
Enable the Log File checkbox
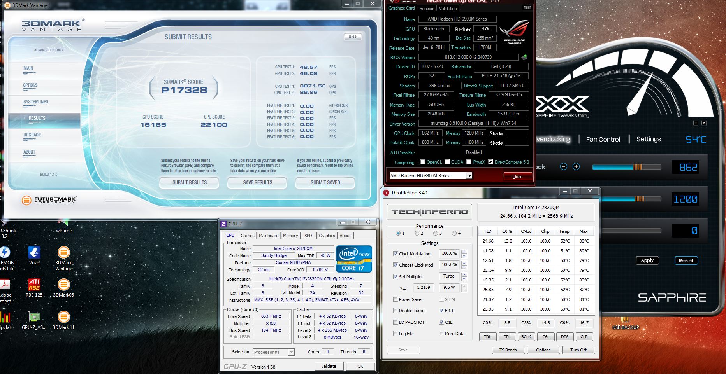click(x=396, y=334)
